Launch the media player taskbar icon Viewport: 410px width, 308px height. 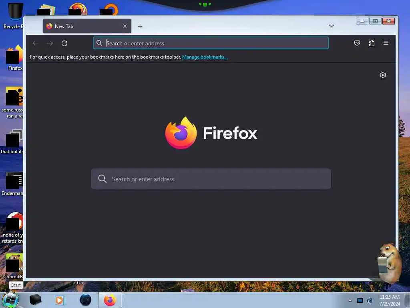pyautogui.click(x=60, y=300)
